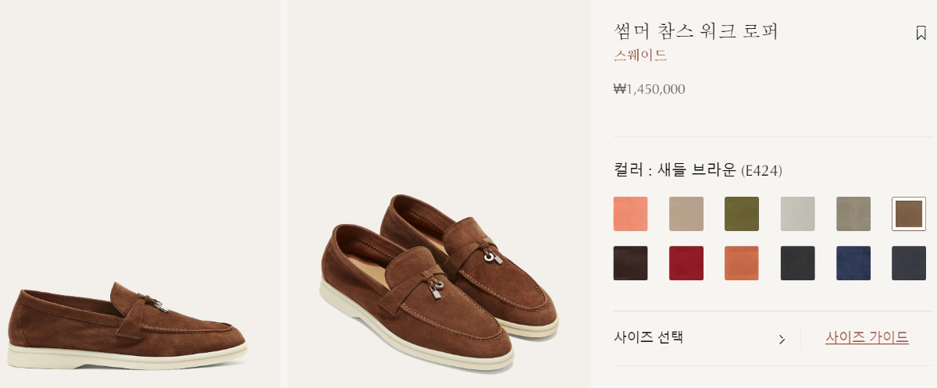The height and width of the screenshot is (388, 937).
Task: Select the pale grey color swatch
Action: (x=798, y=214)
